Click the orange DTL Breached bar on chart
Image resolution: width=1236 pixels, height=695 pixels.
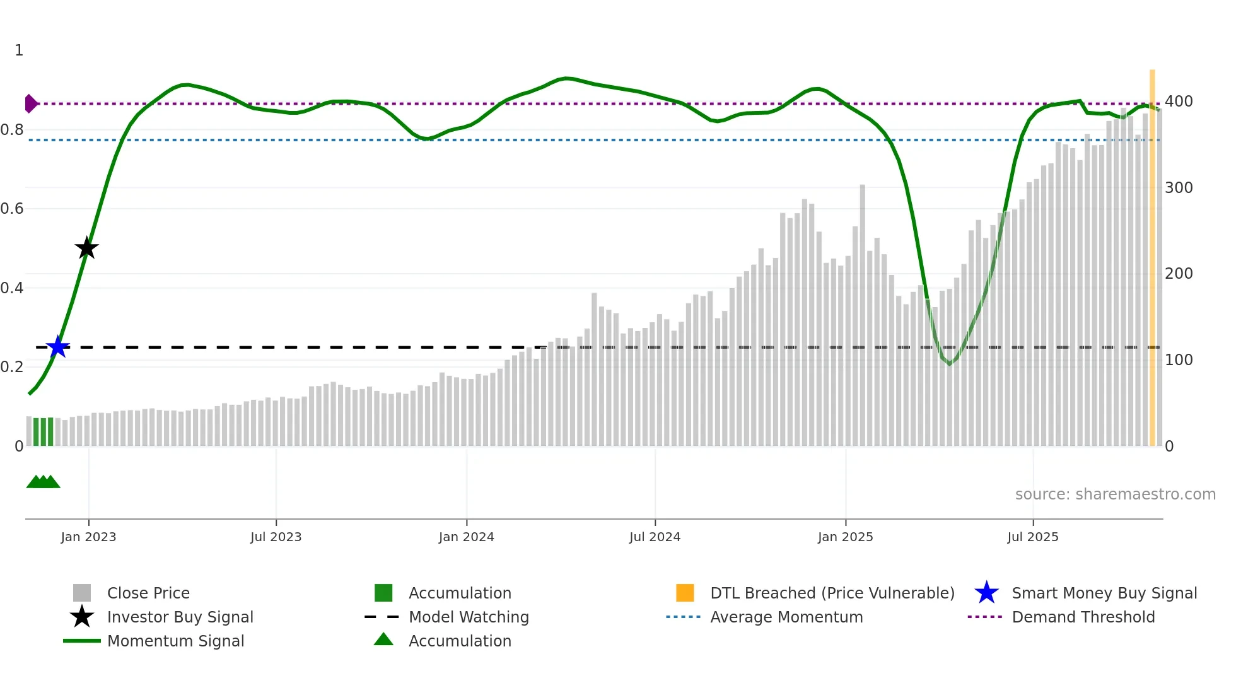click(1152, 257)
